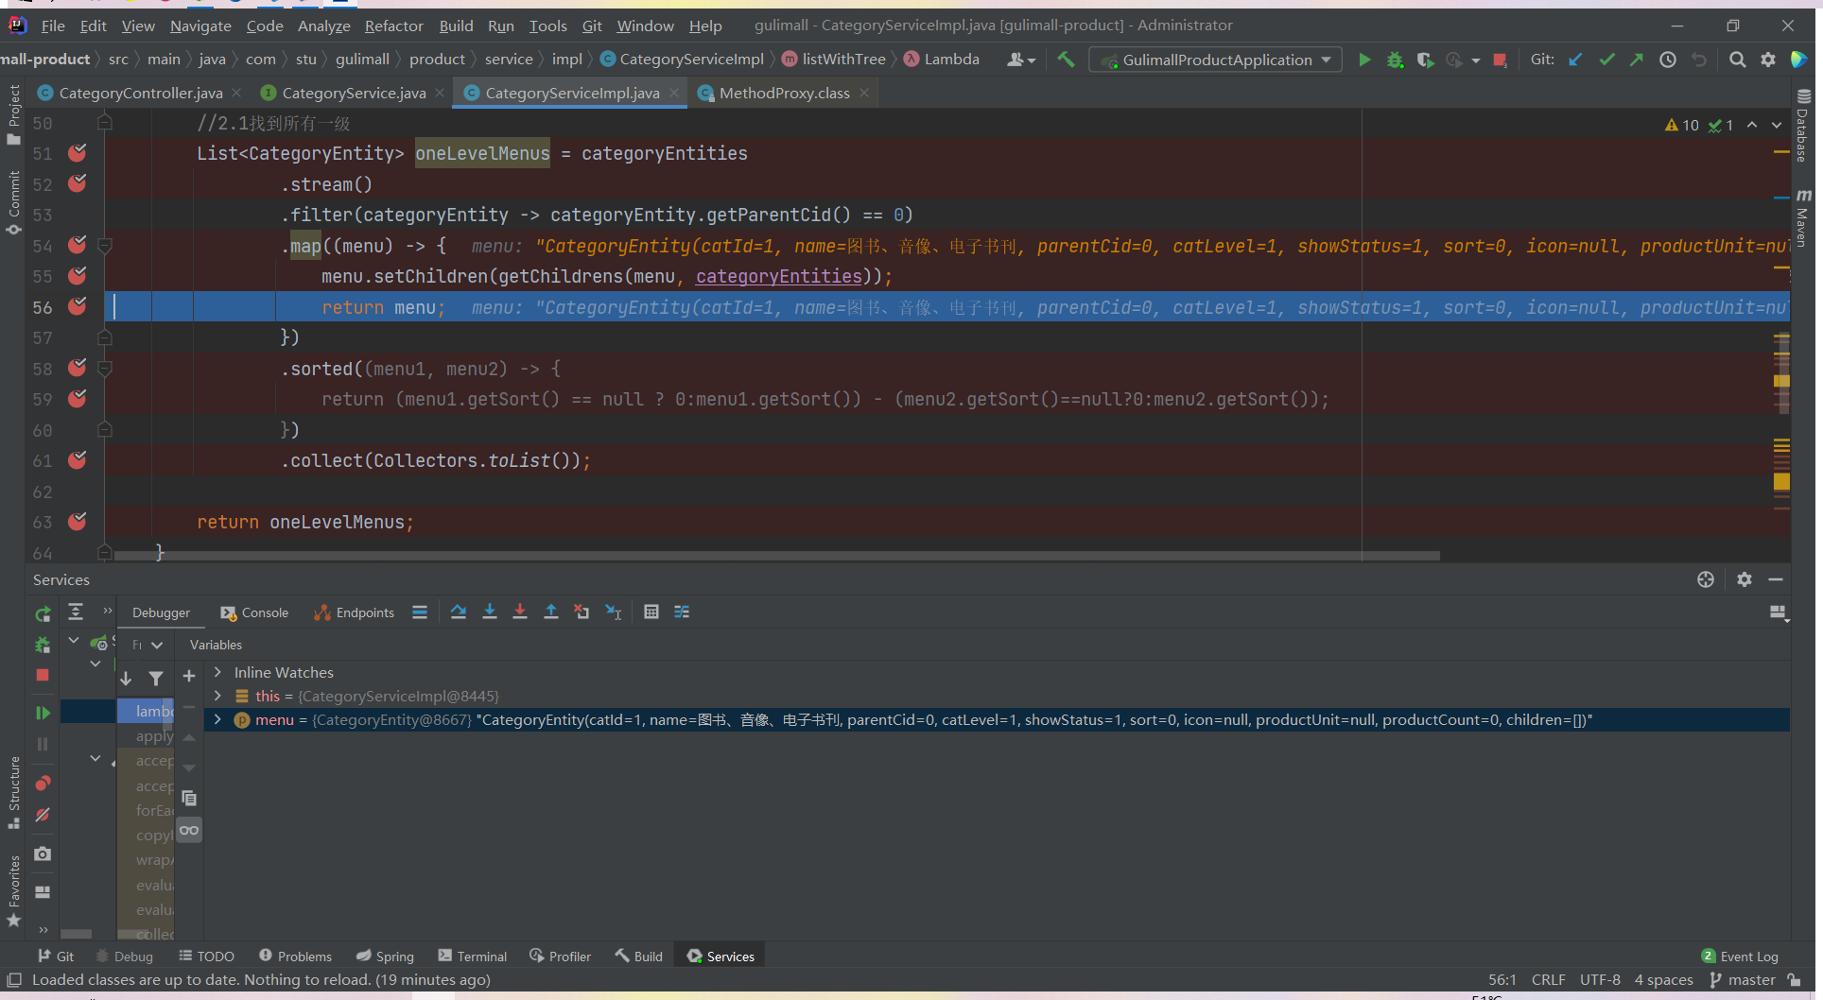The height and width of the screenshot is (1000, 1823).
Task: Toggle breakpoint on line 56
Action: pyautogui.click(x=78, y=306)
